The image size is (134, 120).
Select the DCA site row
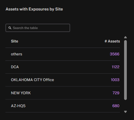(63, 67)
